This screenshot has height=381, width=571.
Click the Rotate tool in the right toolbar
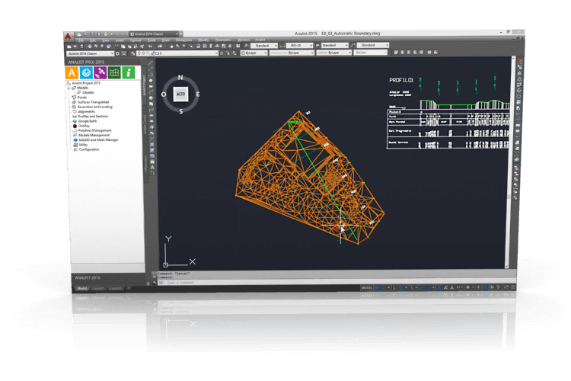(x=519, y=96)
